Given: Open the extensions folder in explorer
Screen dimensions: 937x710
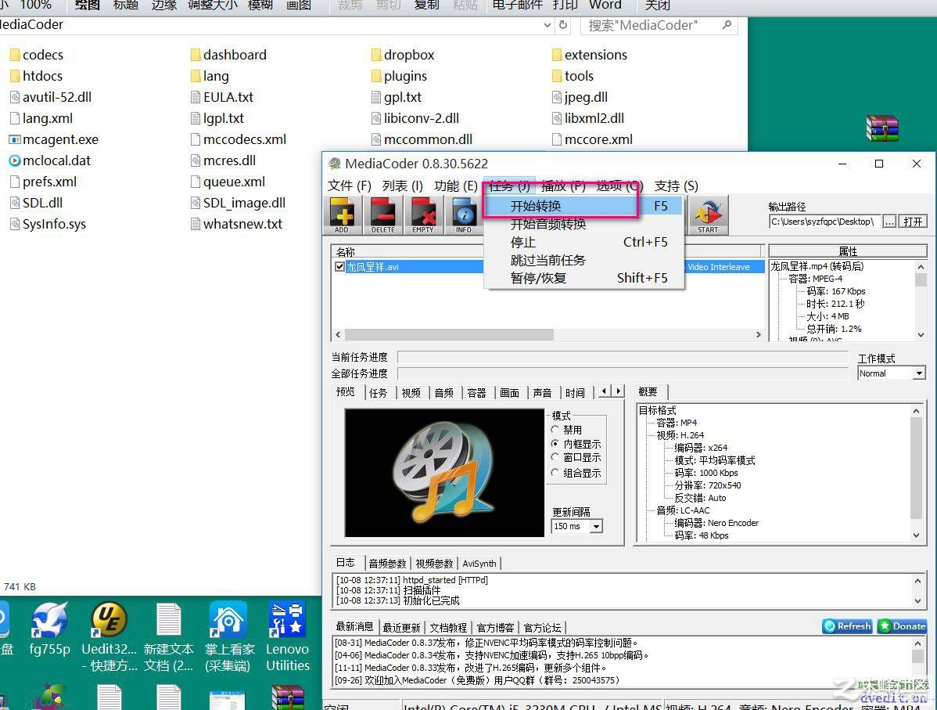Looking at the screenshot, I should tap(589, 55).
